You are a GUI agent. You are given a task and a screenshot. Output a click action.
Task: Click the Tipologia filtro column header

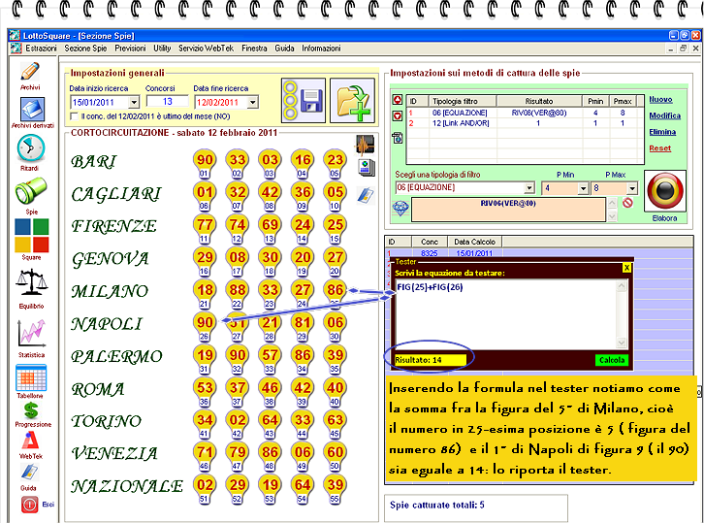(462, 101)
